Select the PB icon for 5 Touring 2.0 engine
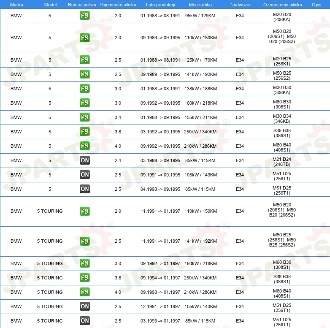 (84, 211)
